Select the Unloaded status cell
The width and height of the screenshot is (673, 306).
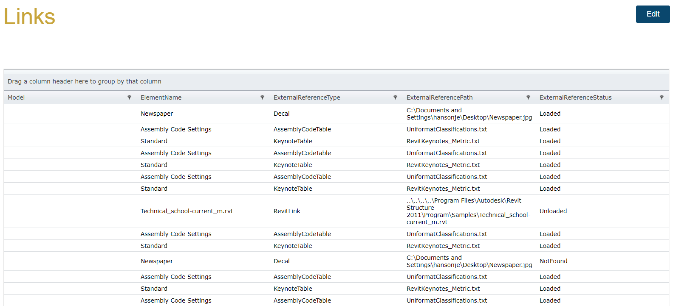point(553,211)
